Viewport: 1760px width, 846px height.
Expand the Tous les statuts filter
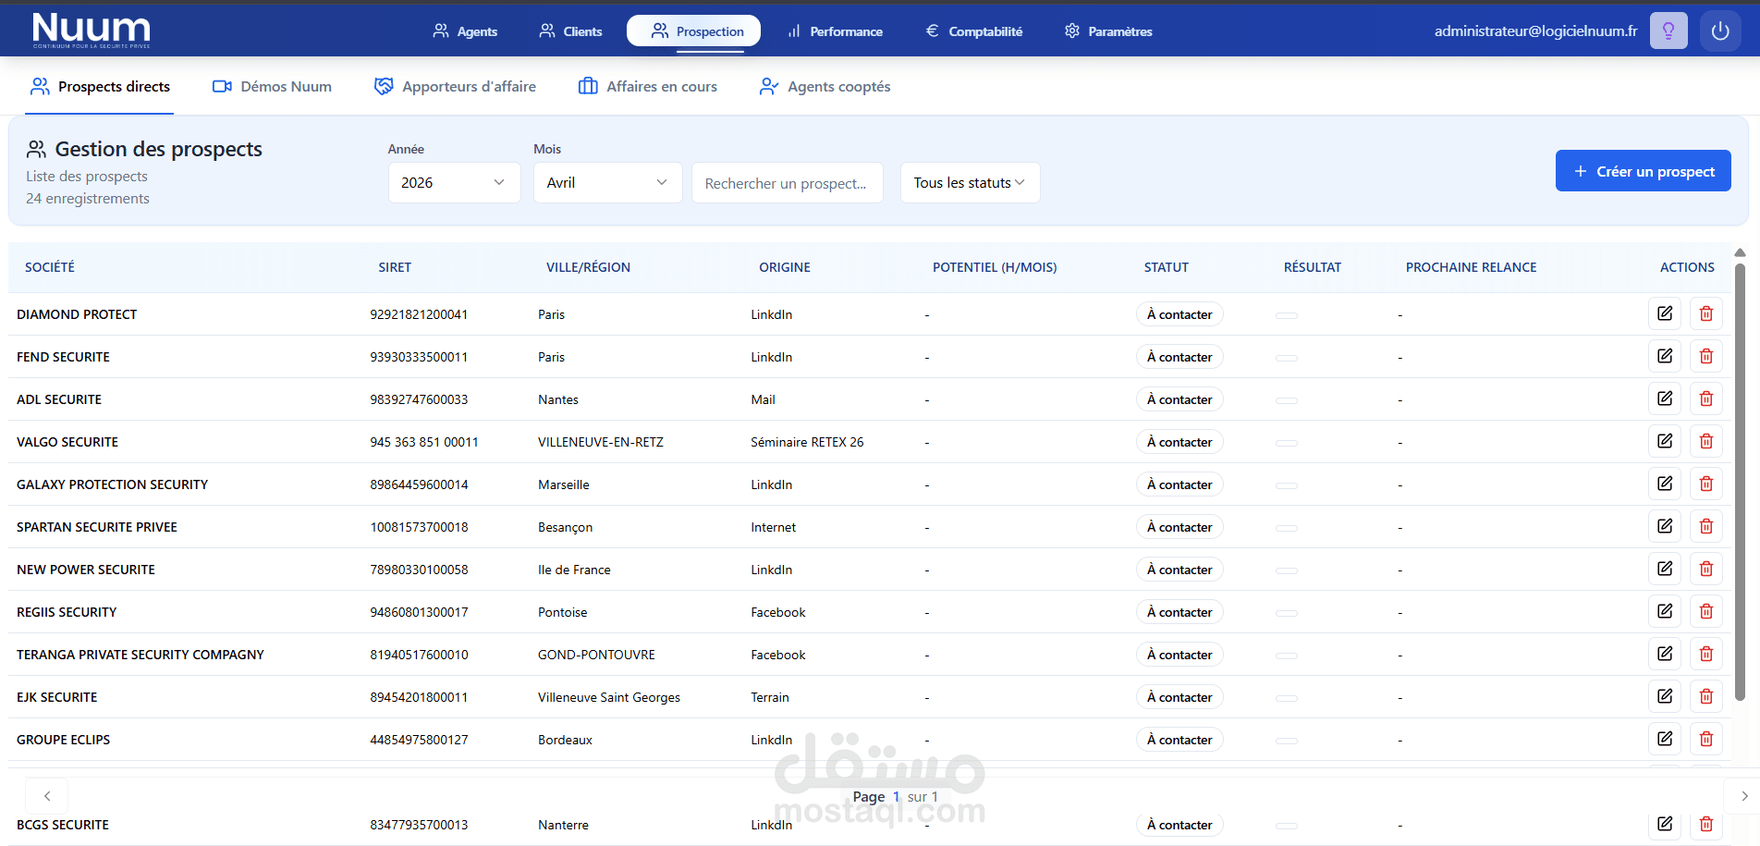click(970, 182)
